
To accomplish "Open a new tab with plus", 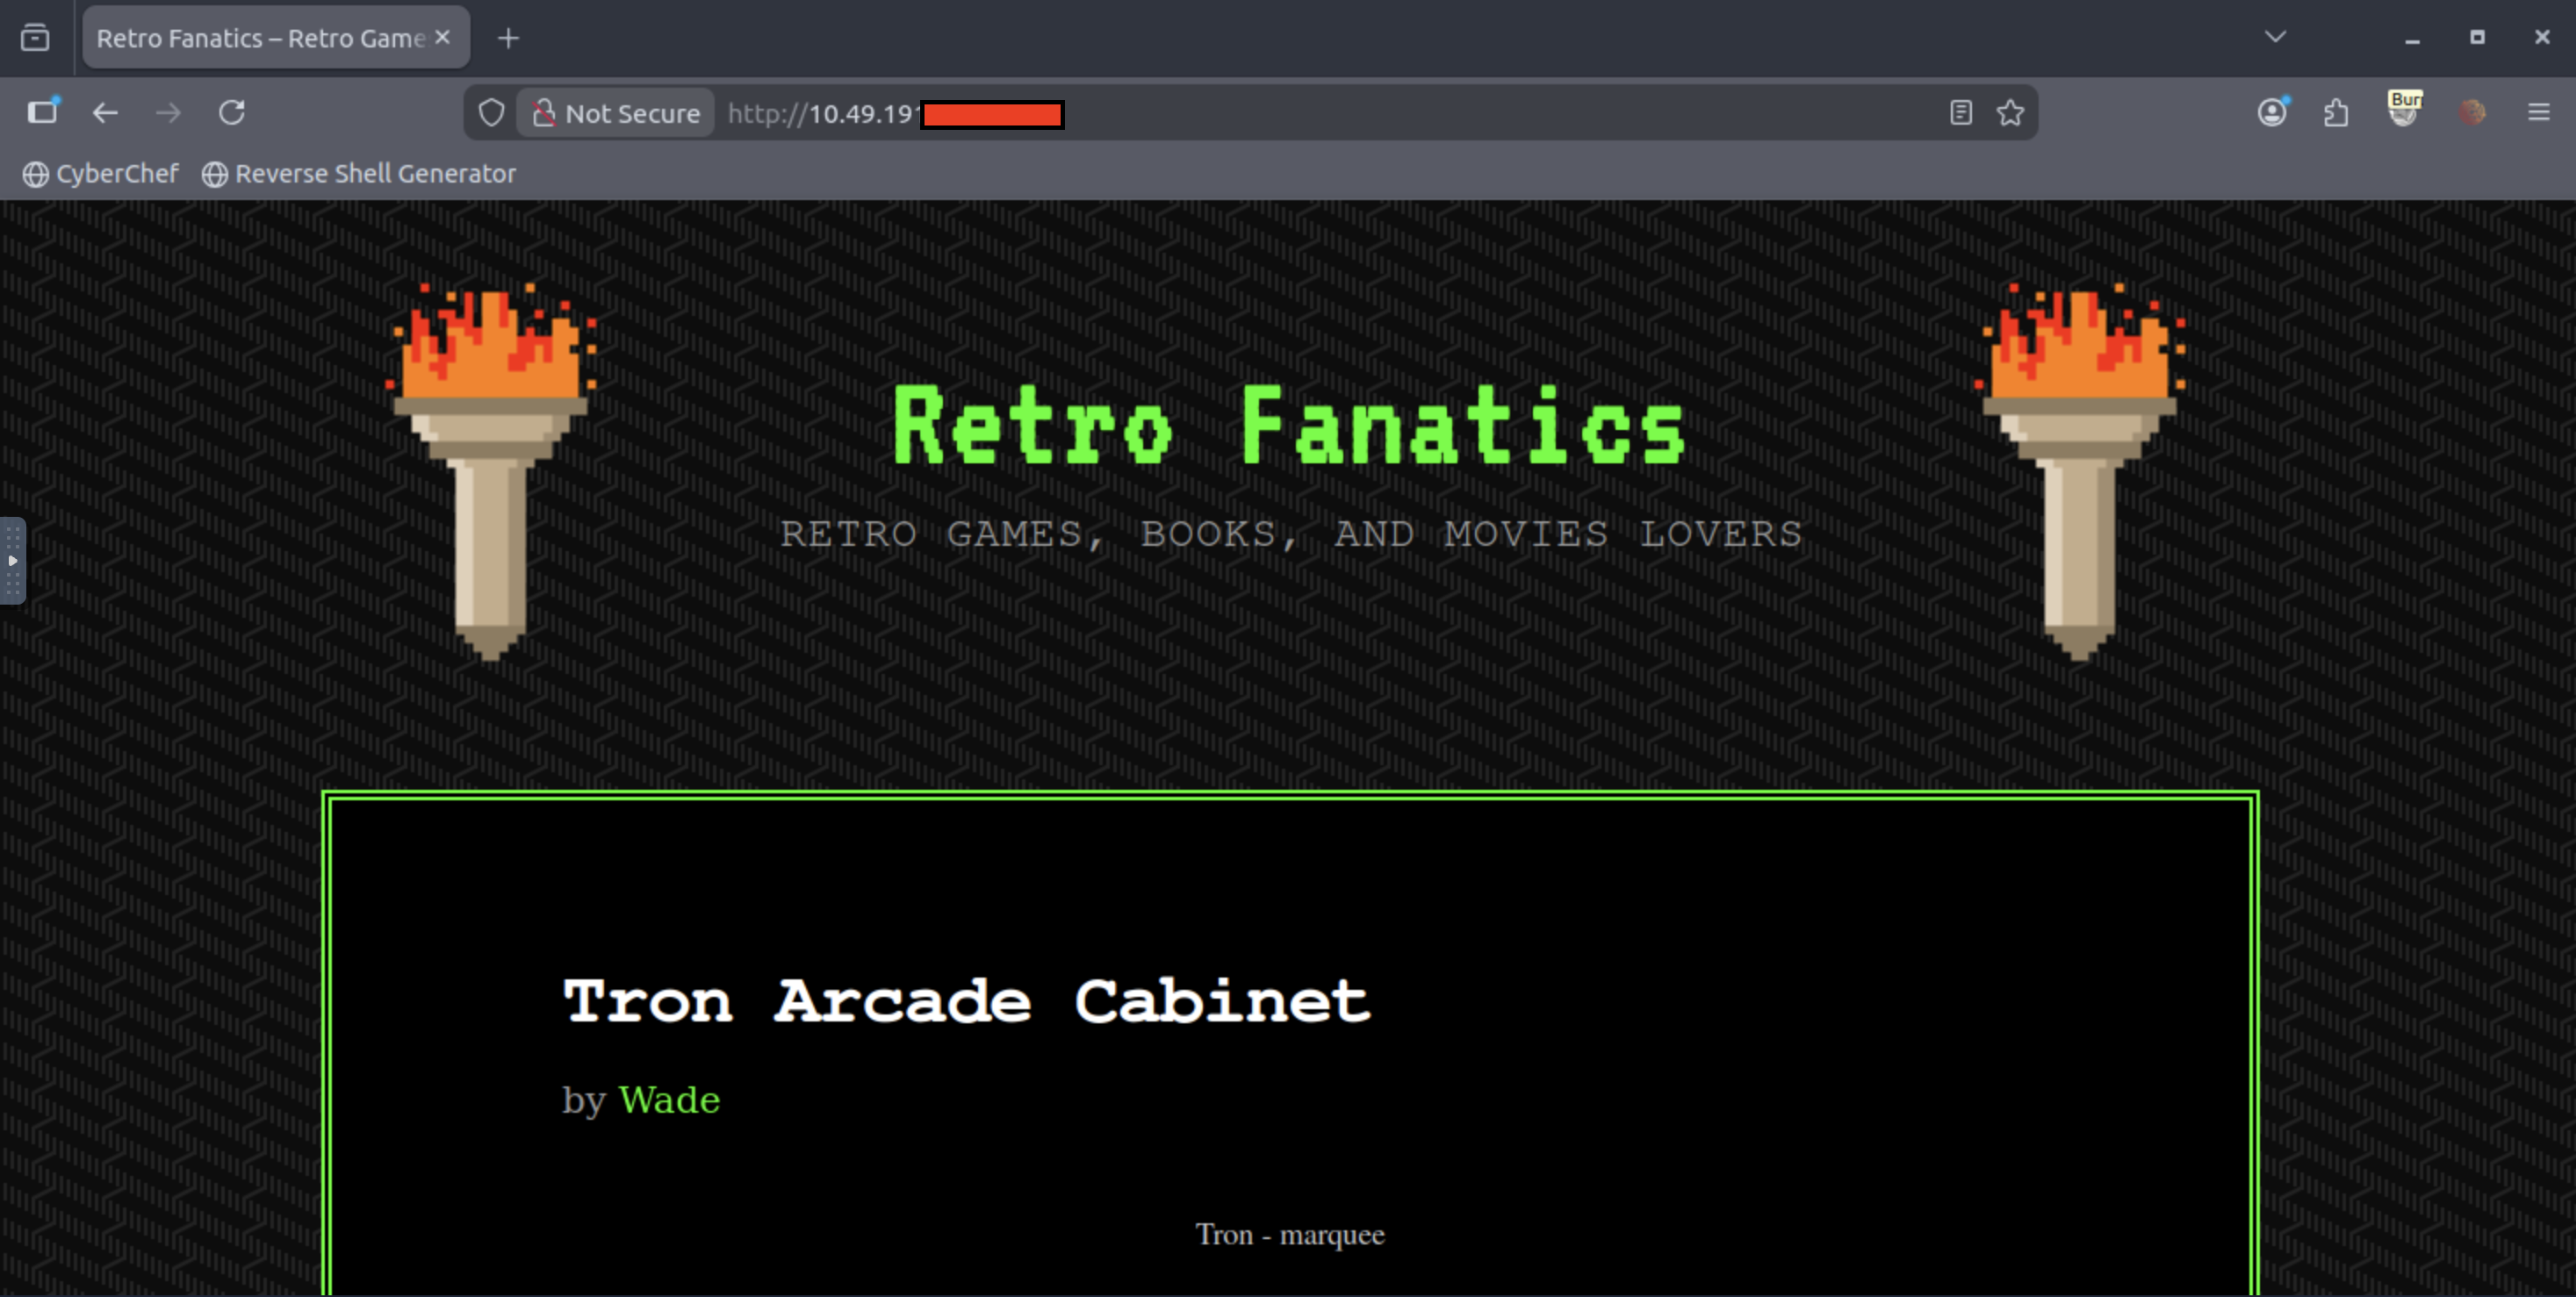I will 508,38.
